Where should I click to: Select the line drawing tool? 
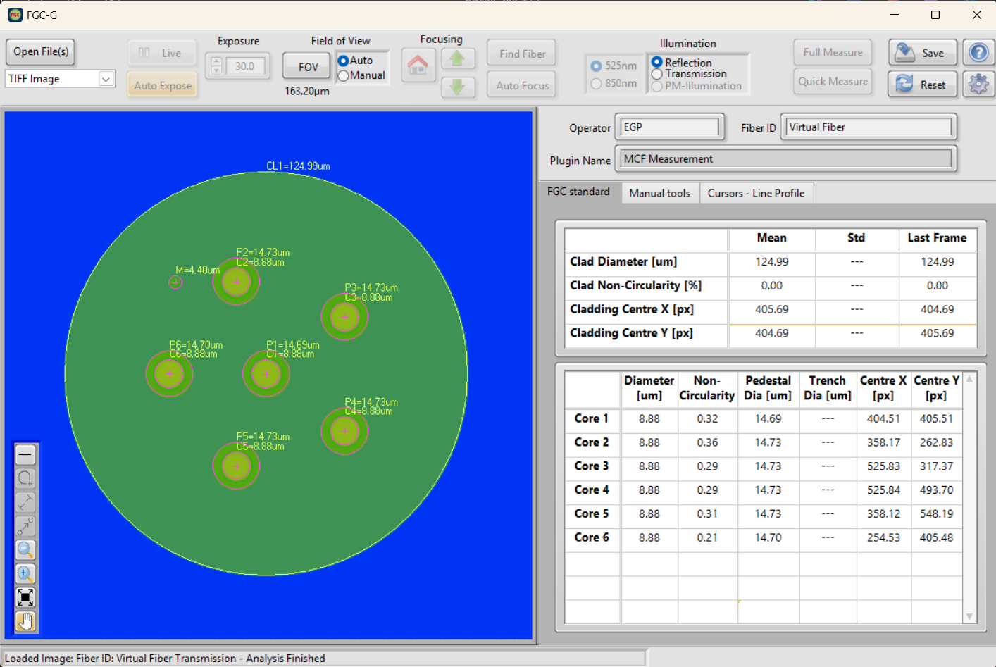point(25,455)
